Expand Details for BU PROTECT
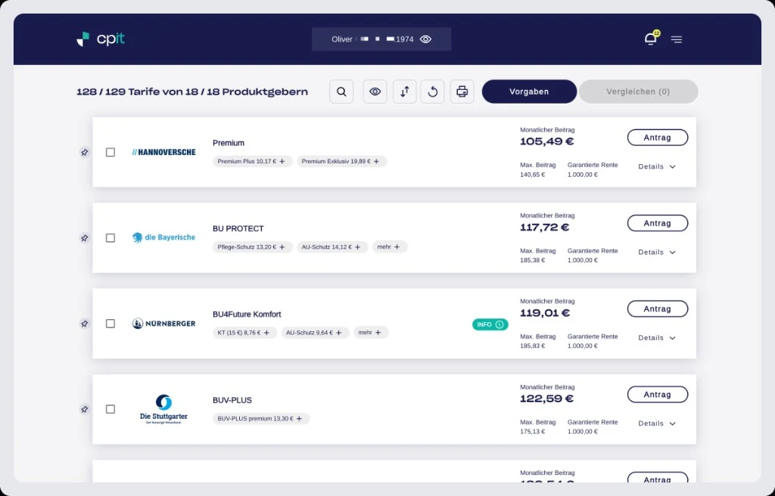This screenshot has width=775, height=496. pos(657,253)
